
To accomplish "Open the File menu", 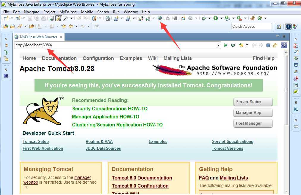I will coord(6,12).
